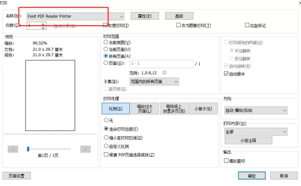The image size is (301, 186).
Task: Open 页面设置 page setup
Action: pyautogui.click(x=17, y=175)
